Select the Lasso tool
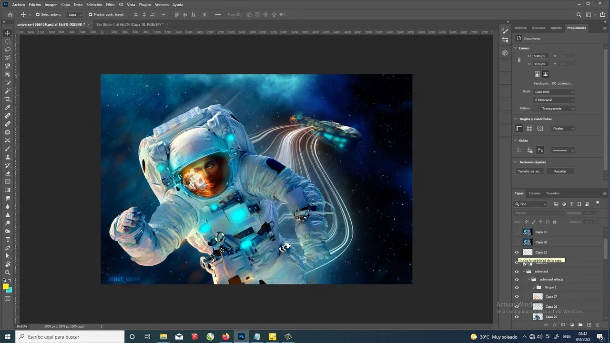This screenshot has height=343, width=610. [8, 50]
